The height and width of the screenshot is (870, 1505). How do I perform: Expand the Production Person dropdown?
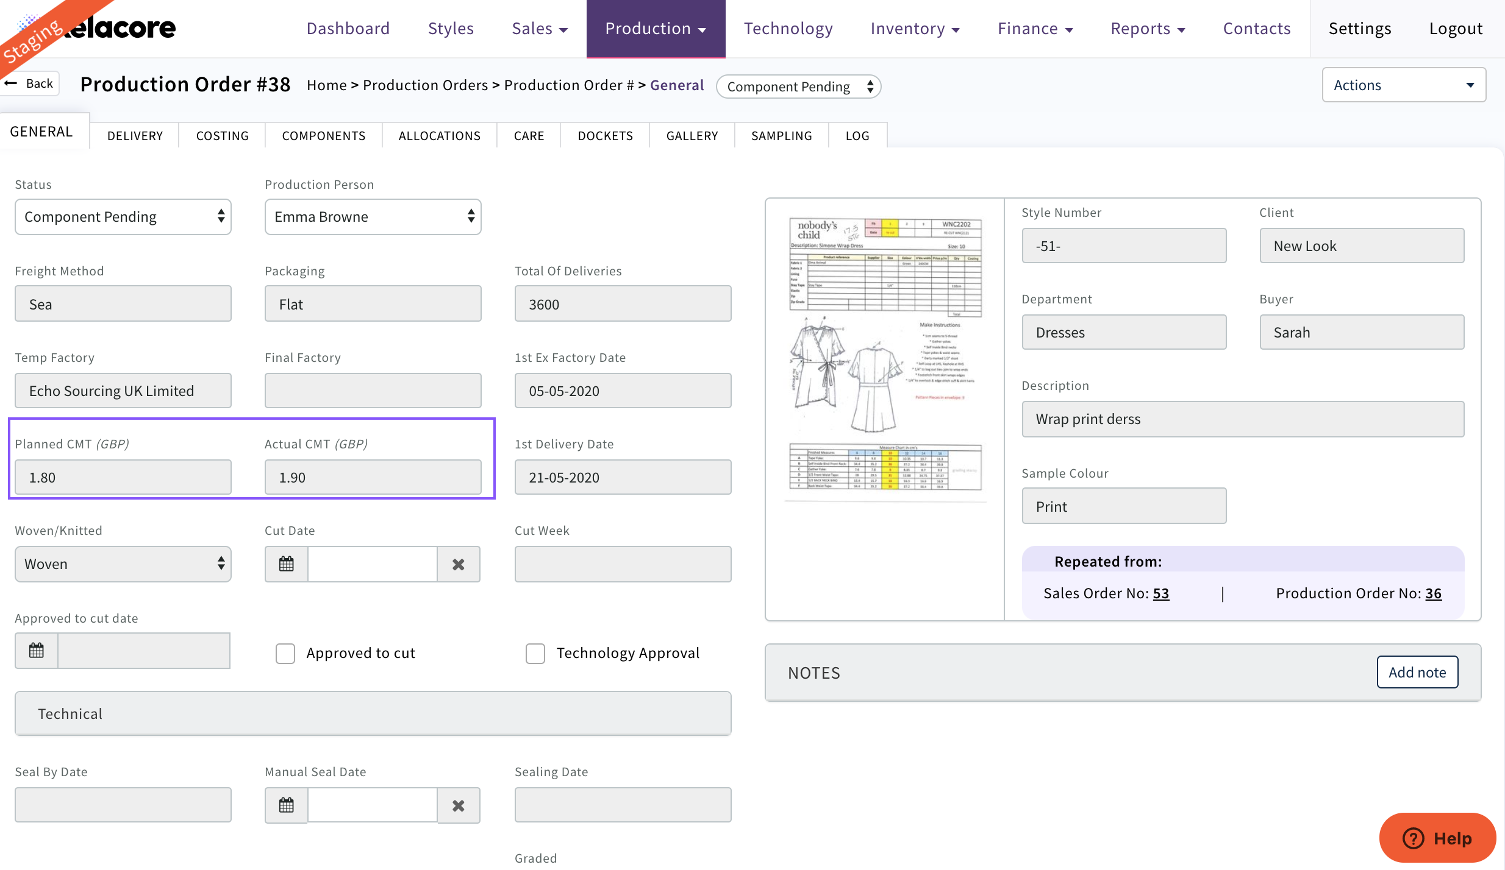click(x=373, y=217)
